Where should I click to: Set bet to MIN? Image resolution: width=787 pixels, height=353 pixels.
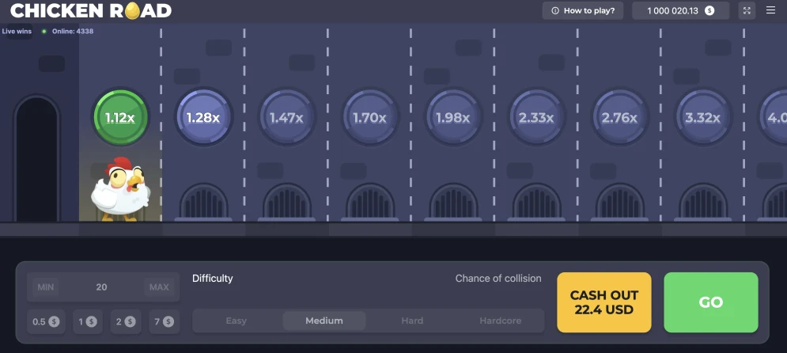point(47,287)
